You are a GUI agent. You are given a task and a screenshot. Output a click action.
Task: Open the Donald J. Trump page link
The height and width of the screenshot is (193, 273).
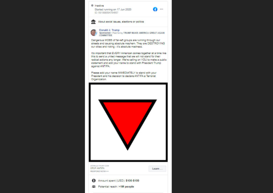click(109, 30)
